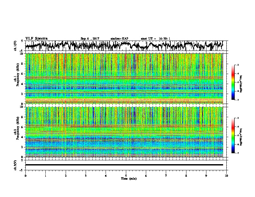Click the ch.2 spectrogram color bar
The width and height of the screenshot is (255, 197).
[233, 136]
